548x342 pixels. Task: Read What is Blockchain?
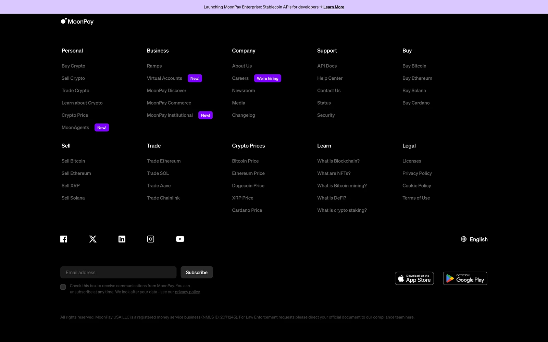pyautogui.click(x=338, y=161)
